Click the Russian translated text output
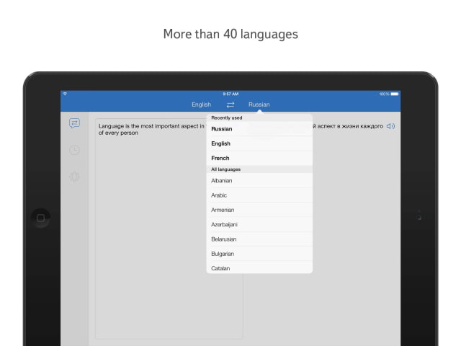This screenshot has height=346, width=461. pyautogui.click(x=347, y=126)
